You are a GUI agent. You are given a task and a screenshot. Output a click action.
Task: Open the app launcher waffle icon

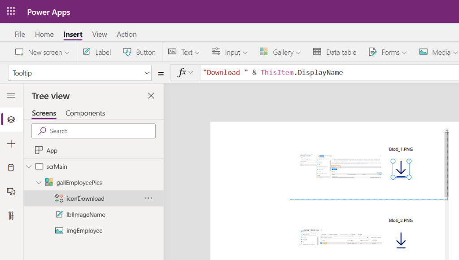[11, 12]
